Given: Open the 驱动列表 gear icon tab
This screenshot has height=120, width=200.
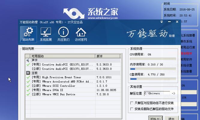Looking at the screenshot, I should [x=28, y=34].
